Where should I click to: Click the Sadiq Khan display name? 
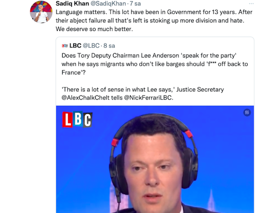click(72, 3)
